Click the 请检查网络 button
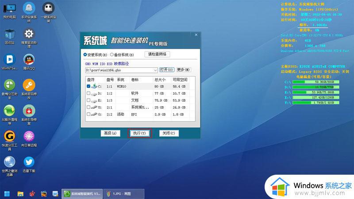The height and width of the screenshot is (199, 354). [x=157, y=54]
